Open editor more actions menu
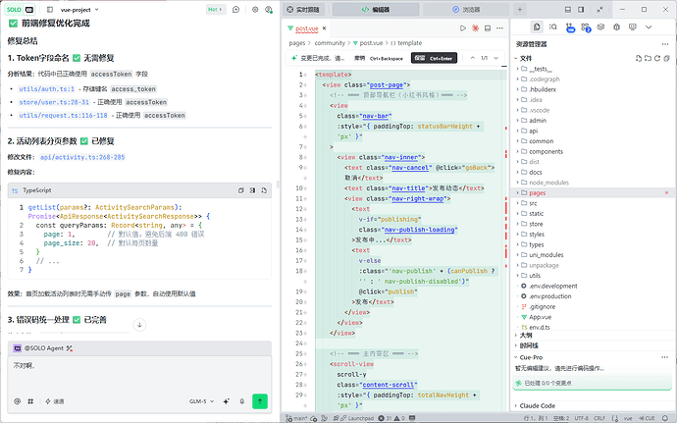The image size is (677, 423). 499,28
